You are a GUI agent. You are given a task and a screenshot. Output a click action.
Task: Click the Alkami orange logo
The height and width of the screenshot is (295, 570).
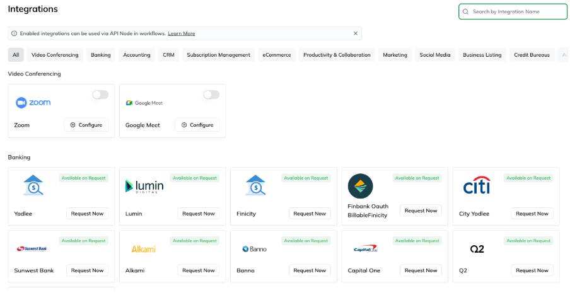143,249
